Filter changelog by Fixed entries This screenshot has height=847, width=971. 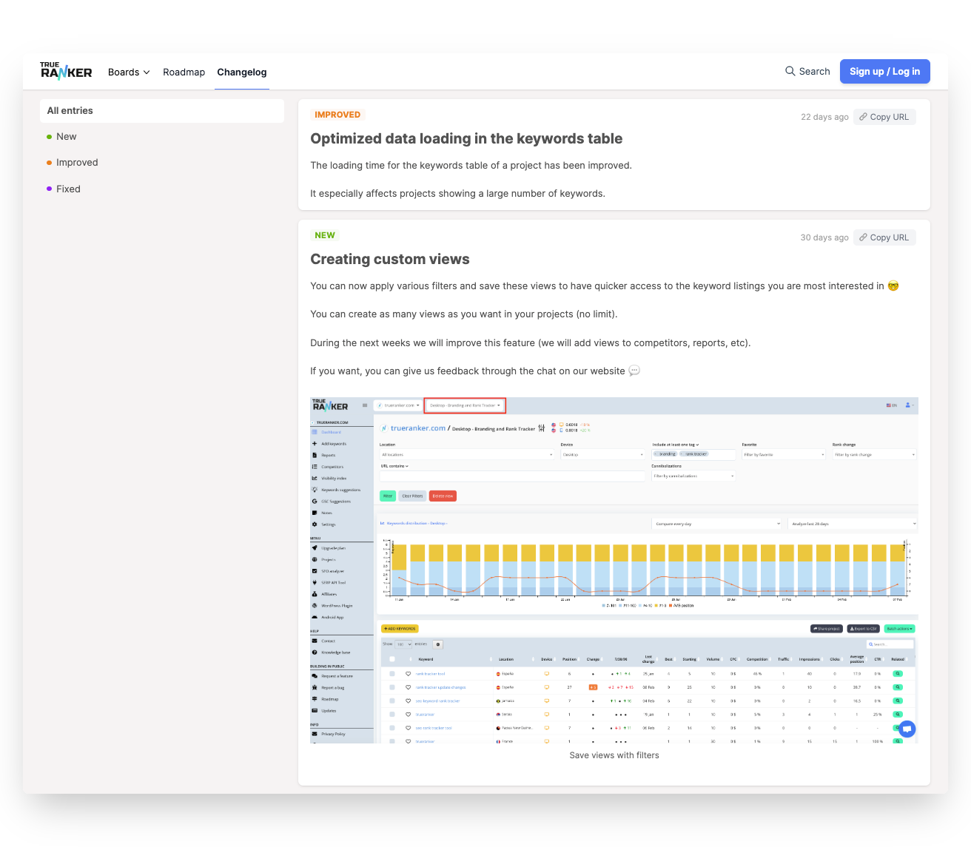pos(63,189)
